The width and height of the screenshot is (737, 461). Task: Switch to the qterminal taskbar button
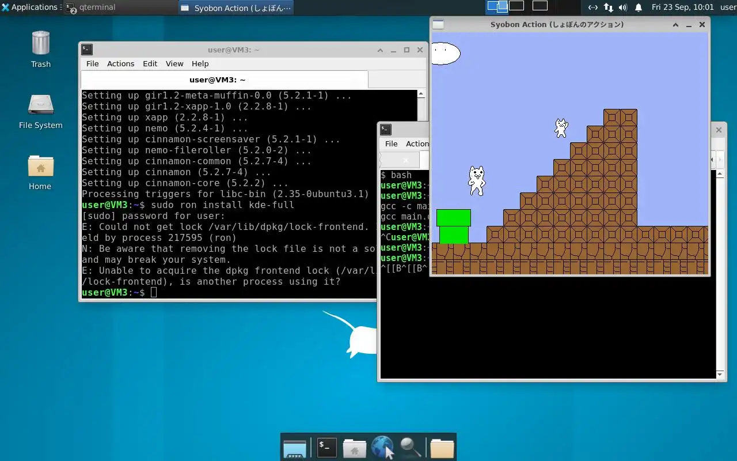coord(119,7)
